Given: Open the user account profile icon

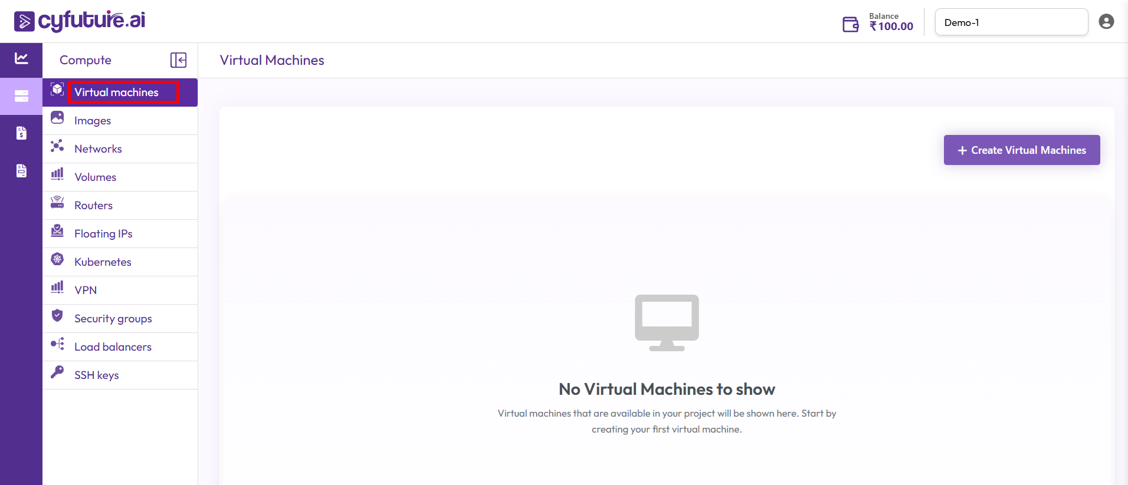Looking at the screenshot, I should pos(1106,22).
